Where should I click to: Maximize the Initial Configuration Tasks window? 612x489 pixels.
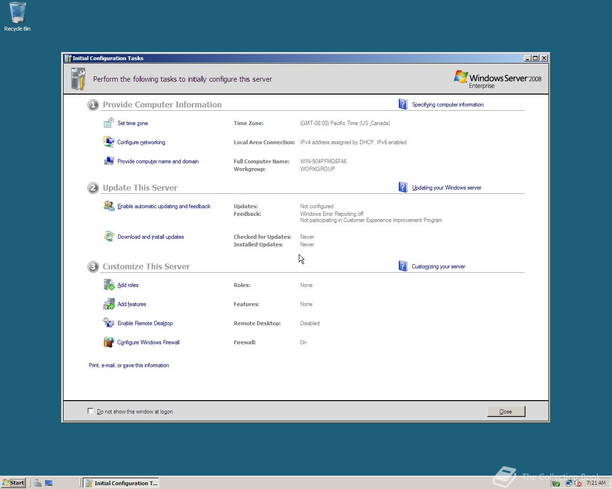click(x=535, y=58)
